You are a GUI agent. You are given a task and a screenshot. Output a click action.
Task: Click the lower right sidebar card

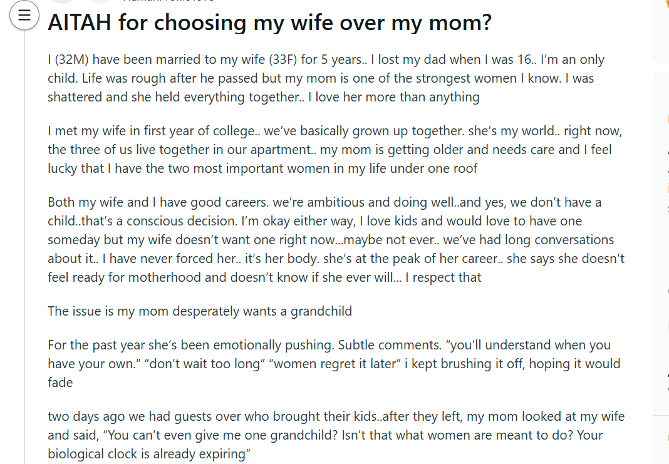point(661,250)
